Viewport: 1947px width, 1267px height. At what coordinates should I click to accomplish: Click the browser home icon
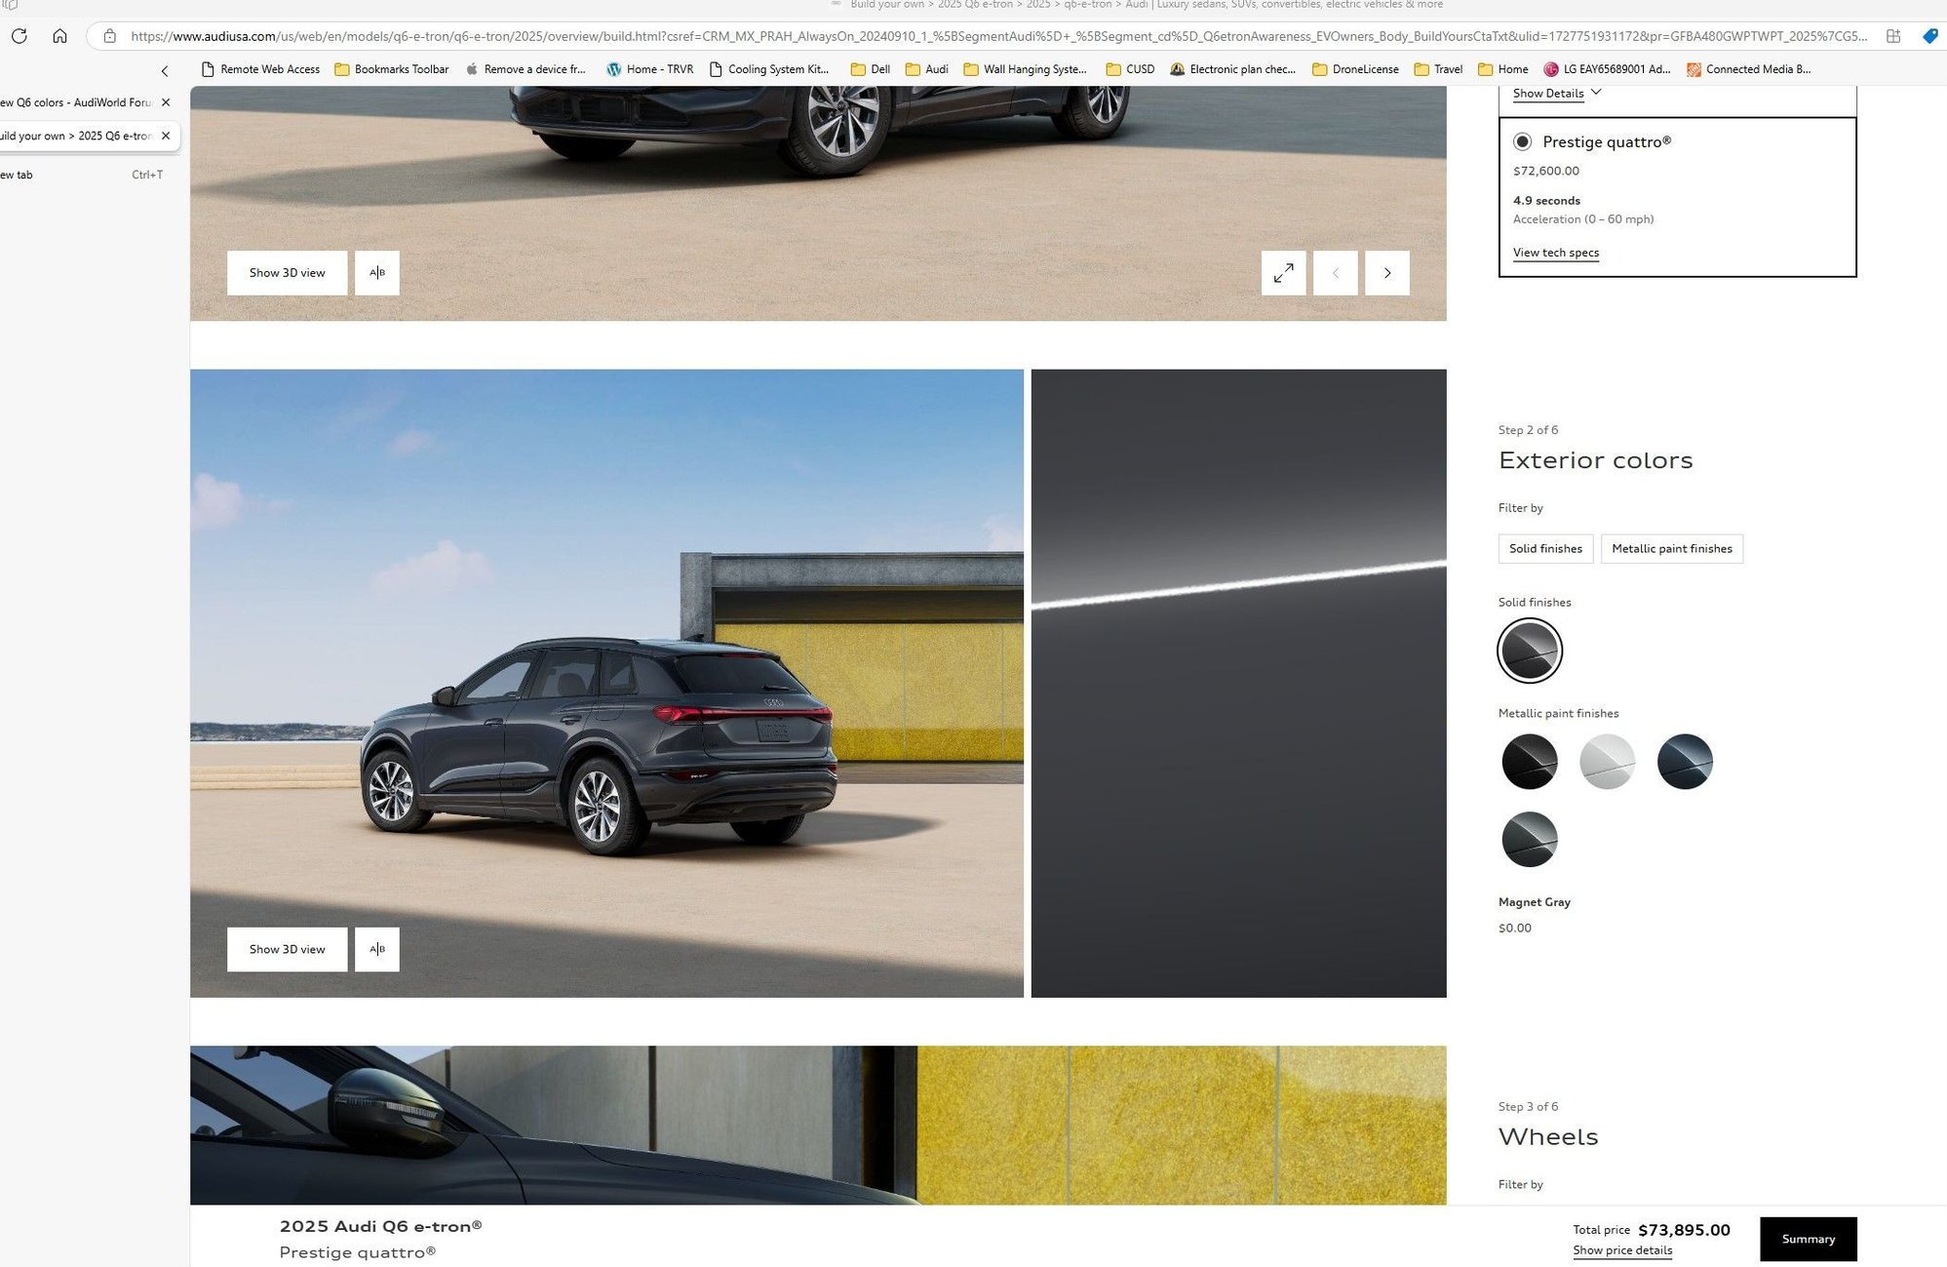click(x=60, y=36)
